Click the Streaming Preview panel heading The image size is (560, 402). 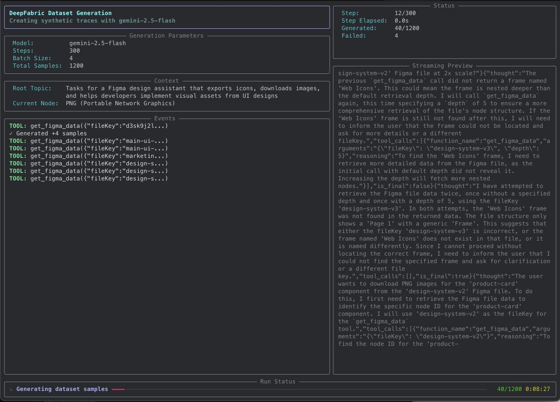pyautogui.click(x=442, y=66)
